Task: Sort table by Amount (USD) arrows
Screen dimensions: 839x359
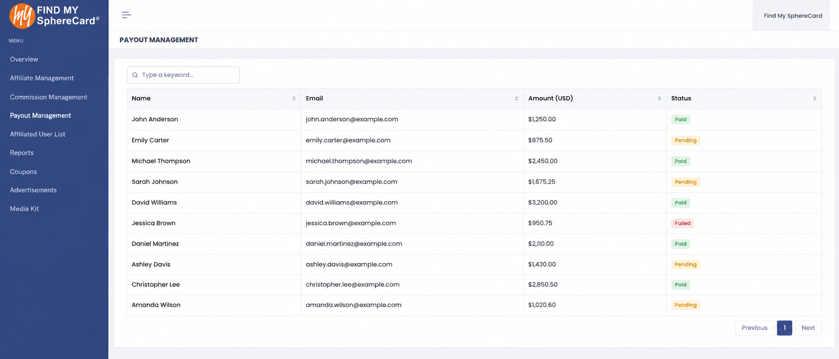Action: [659, 99]
